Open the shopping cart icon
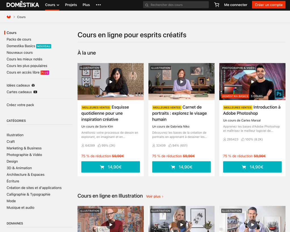 point(217,5)
